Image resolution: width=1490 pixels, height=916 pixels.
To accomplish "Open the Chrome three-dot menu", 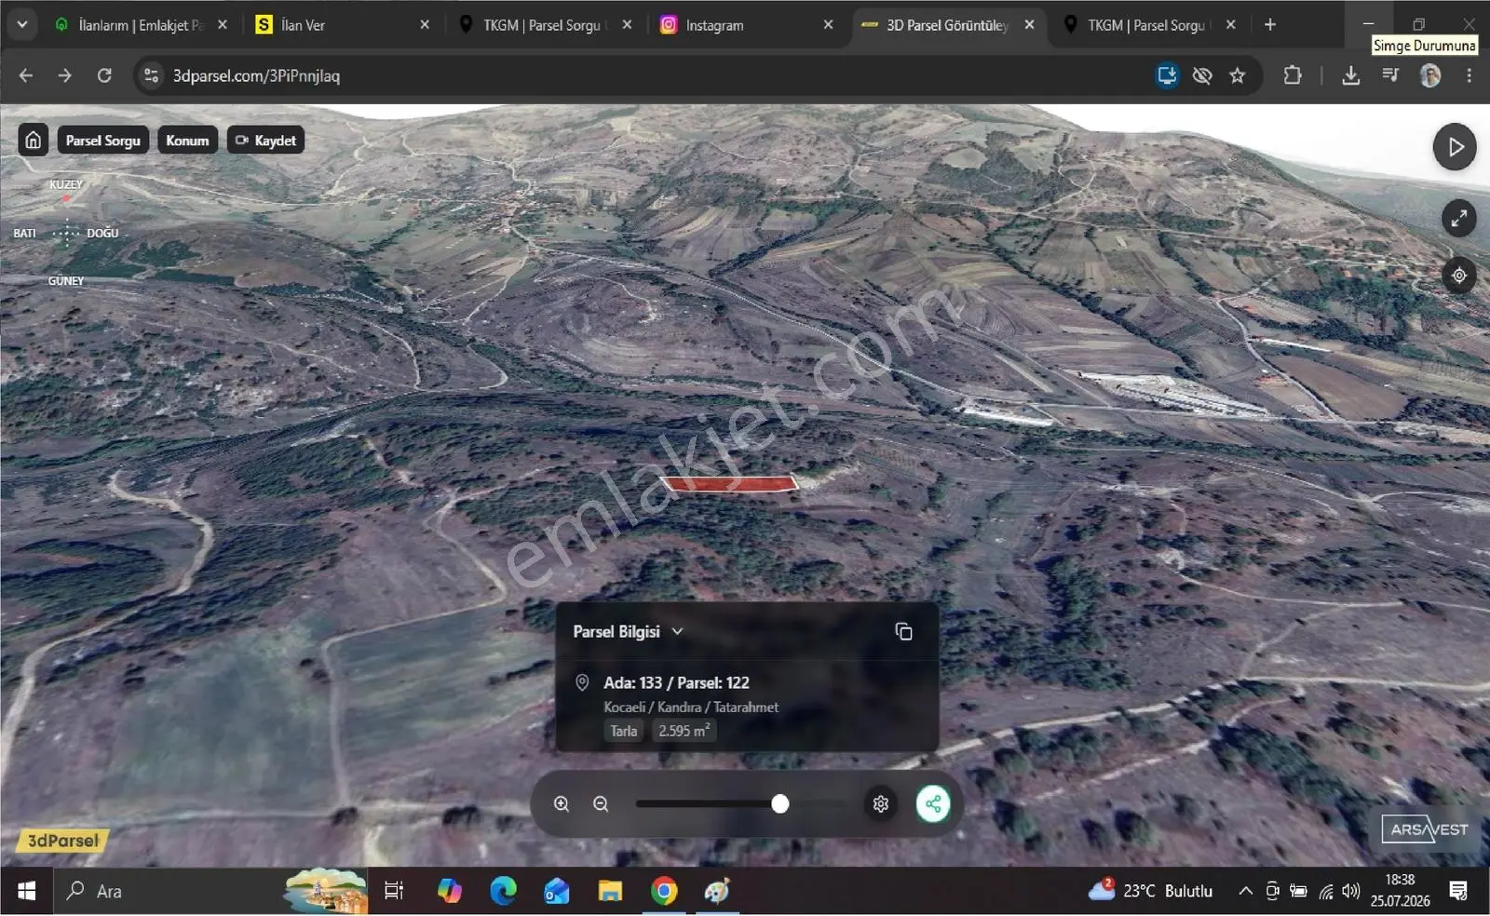I will tap(1469, 75).
